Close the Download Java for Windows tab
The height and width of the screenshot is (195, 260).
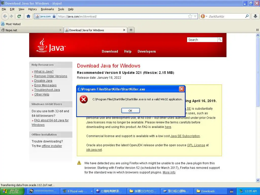124,30
